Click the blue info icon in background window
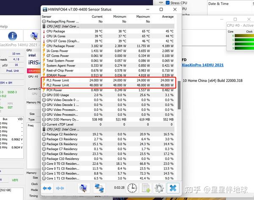The image size is (254, 200). (12, 36)
